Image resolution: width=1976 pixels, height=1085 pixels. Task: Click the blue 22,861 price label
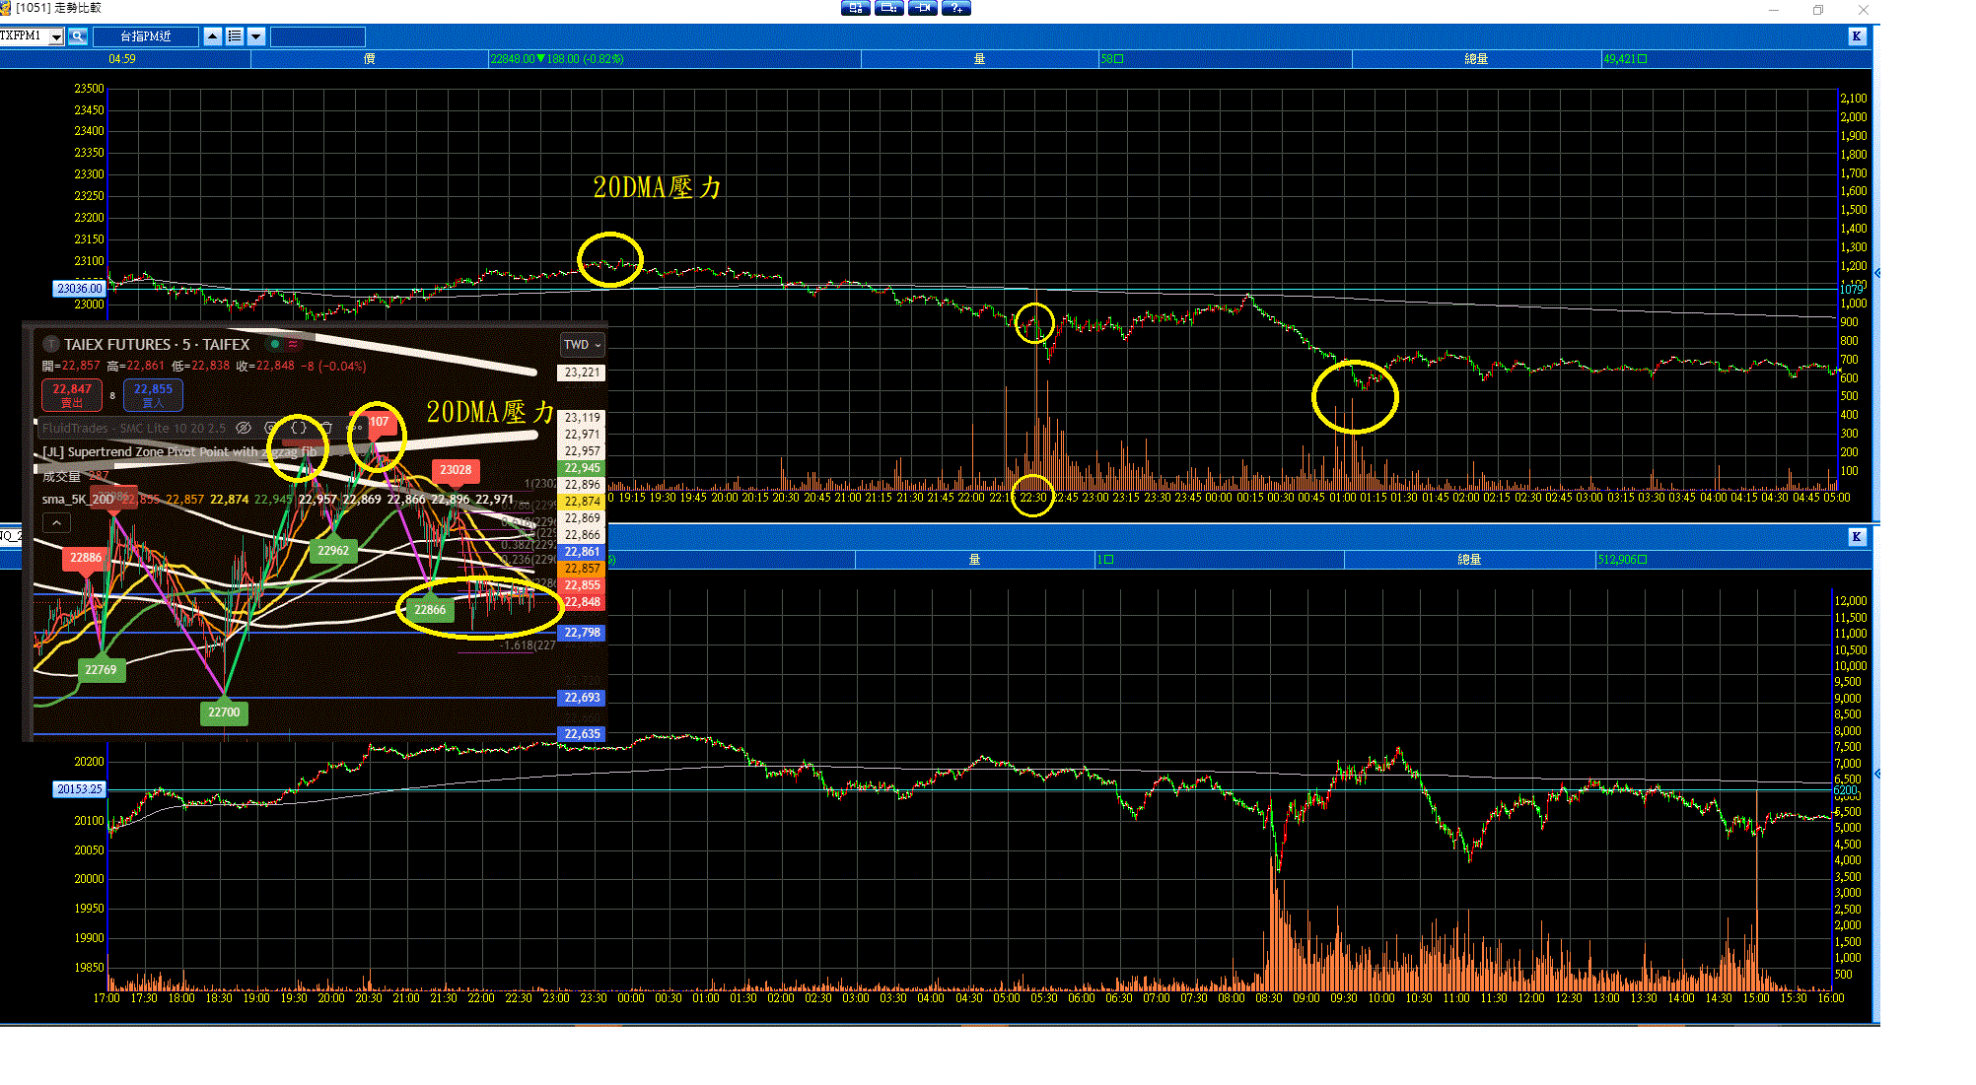click(x=582, y=552)
